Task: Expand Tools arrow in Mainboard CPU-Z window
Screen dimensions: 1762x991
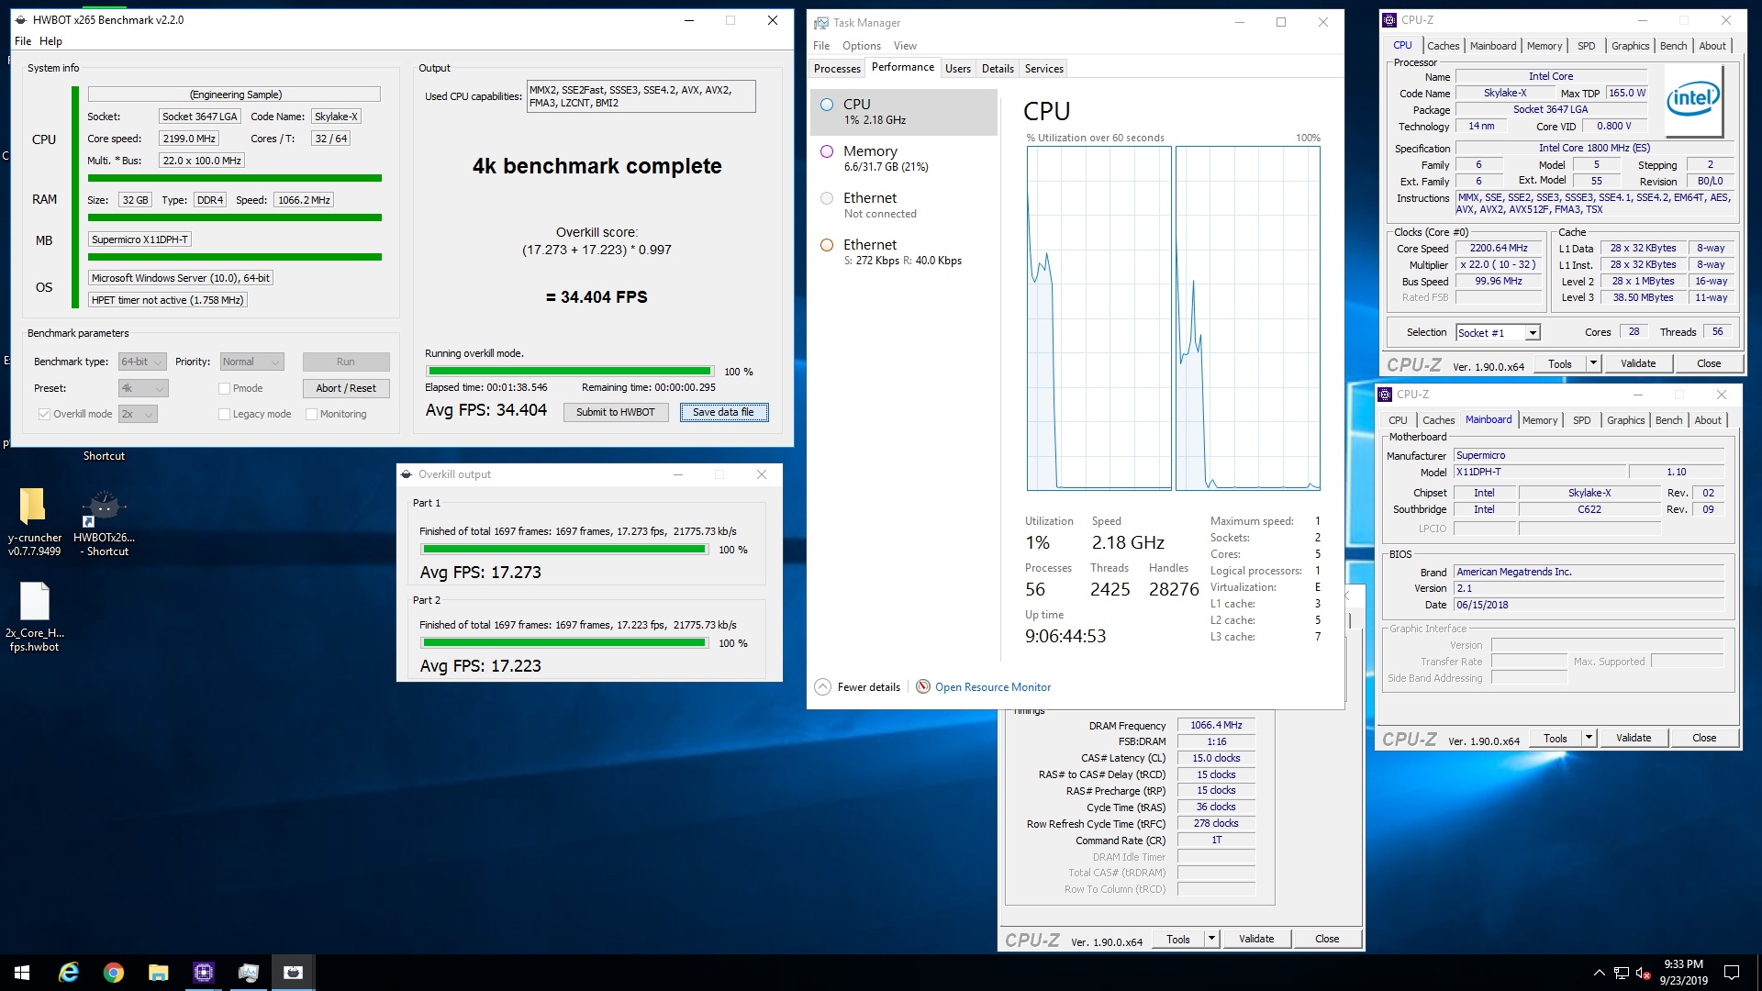Action: pos(1589,738)
